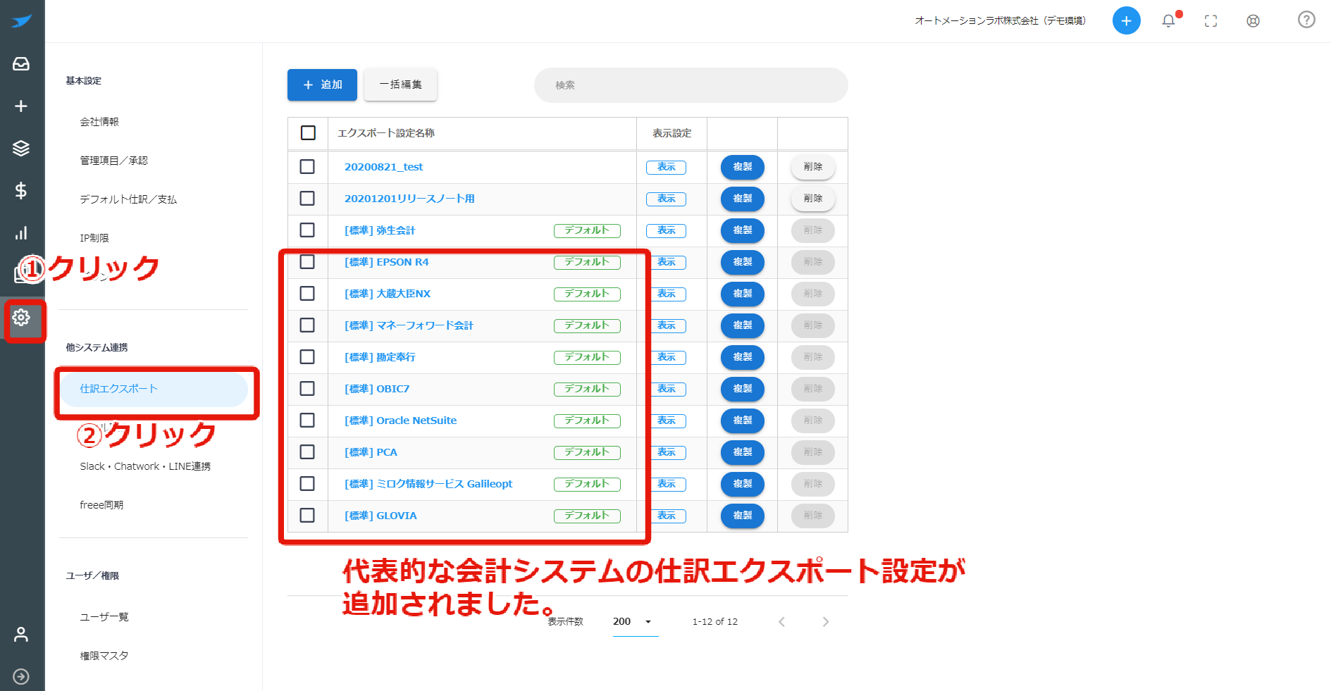This screenshot has width=1331, height=691.
Task: Click the plus icon in left sidebar
Action: click(21, 106)
